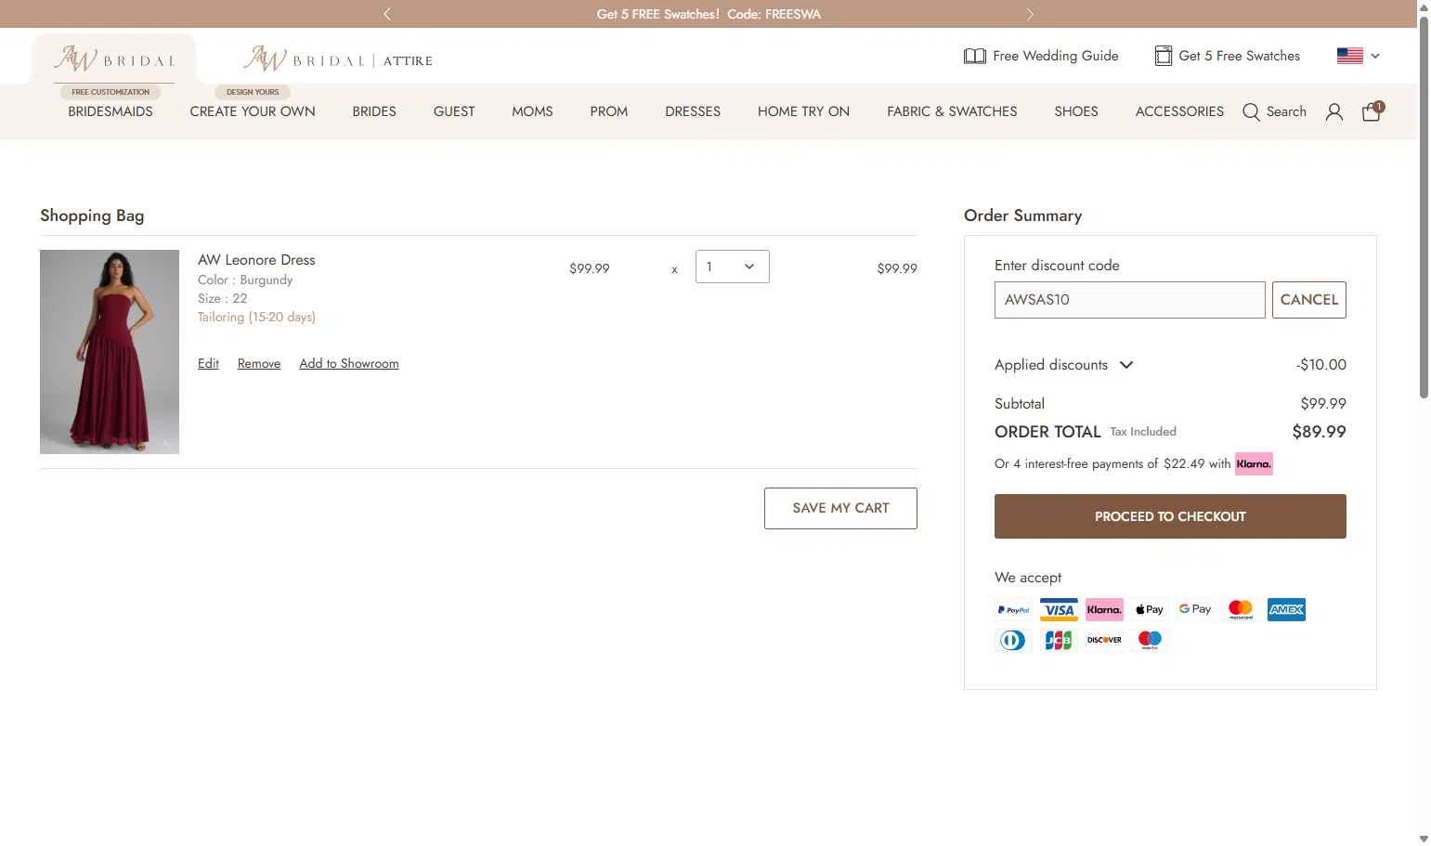Image resolution: width=1431 pixels, height=846 pixels.
Task: Open the Prom menu
Action: click(x=609, y=111)
